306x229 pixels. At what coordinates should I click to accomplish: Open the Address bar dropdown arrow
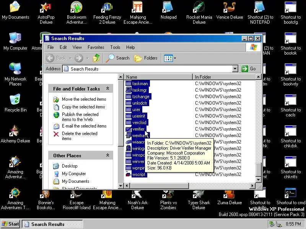tap(235, 69)
